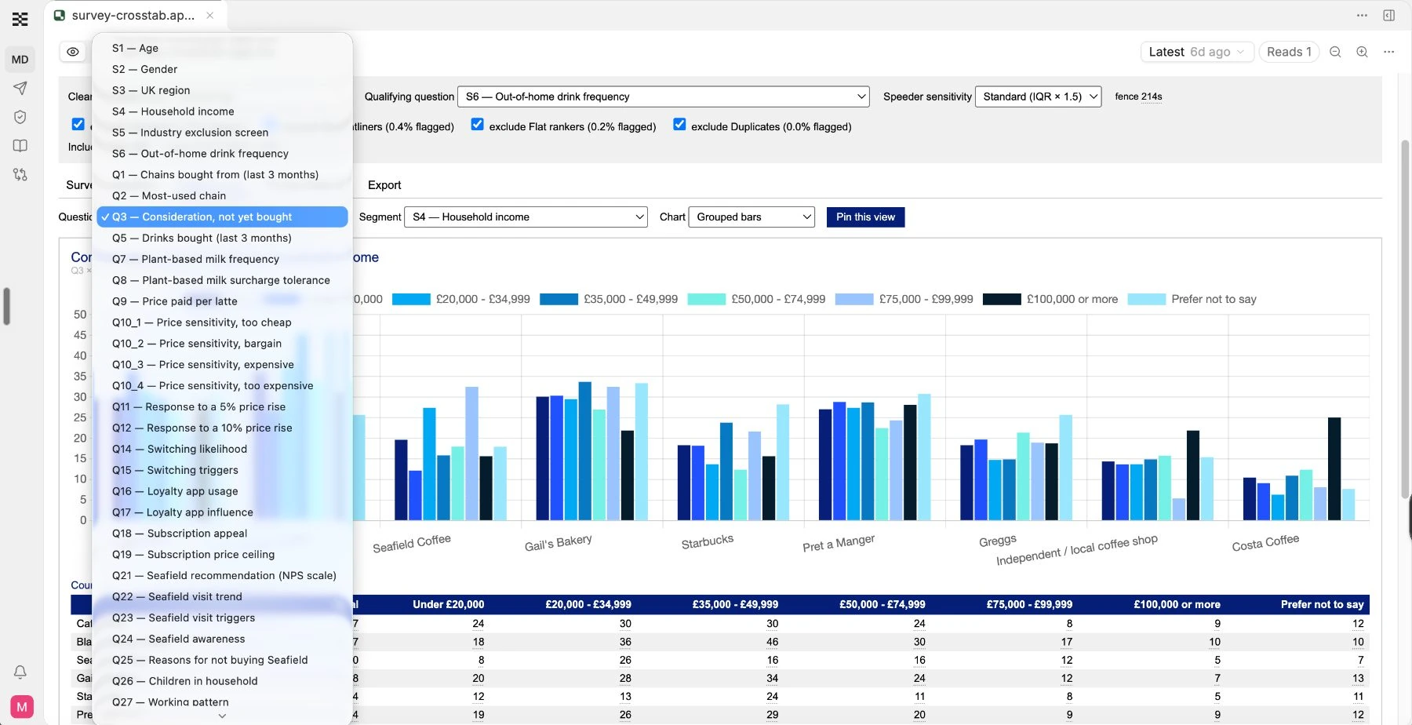Open the Segment dropdown
The height and width of the screenshot is (725, 1412).
point(526,217)
